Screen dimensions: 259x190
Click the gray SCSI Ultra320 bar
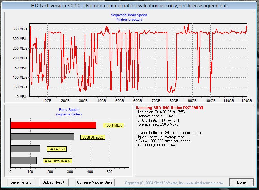(42, 137)
